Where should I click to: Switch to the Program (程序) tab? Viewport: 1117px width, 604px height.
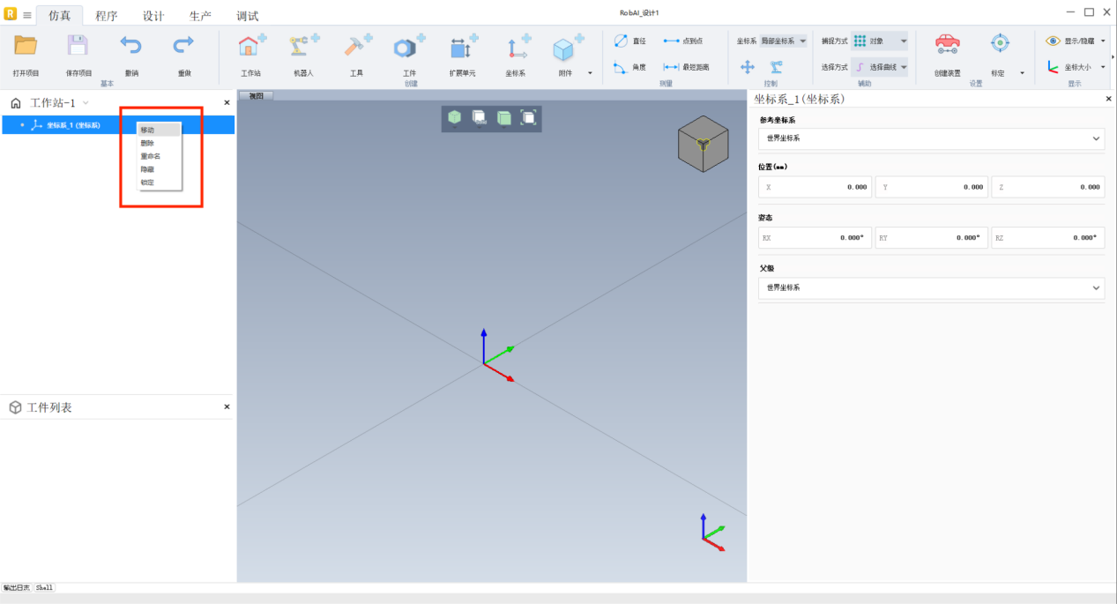(106, 16)
